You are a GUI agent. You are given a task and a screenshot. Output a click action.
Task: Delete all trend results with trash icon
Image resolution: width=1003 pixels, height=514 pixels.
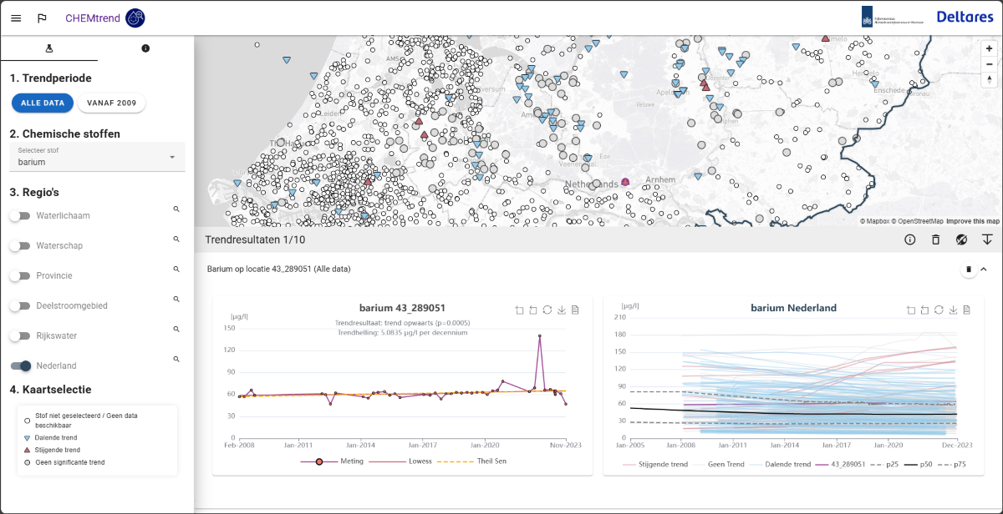click(935, 240)
